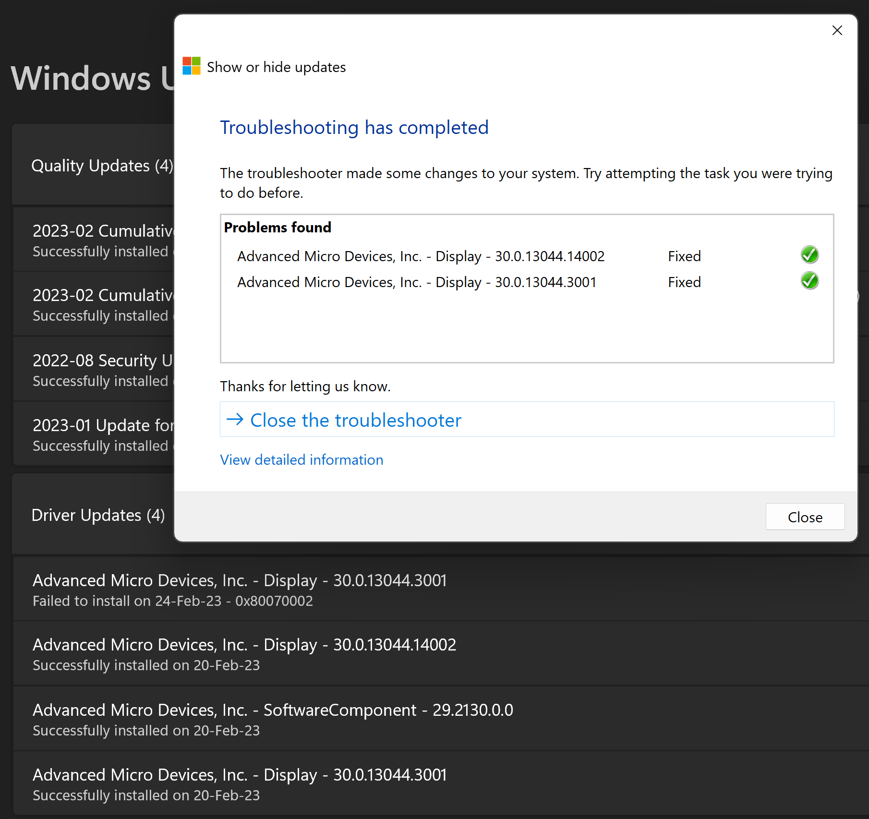Select the 2022-08 Security Update entry
The width and height of the screenshot is (869, 819).
(94, 369)
